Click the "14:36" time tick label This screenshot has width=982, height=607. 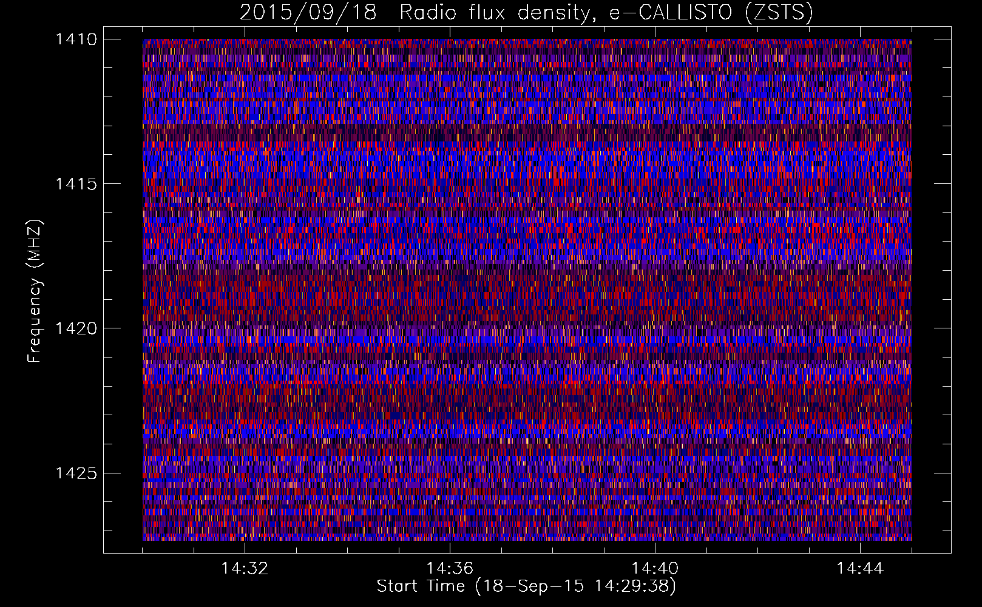[x=450, y=569]
